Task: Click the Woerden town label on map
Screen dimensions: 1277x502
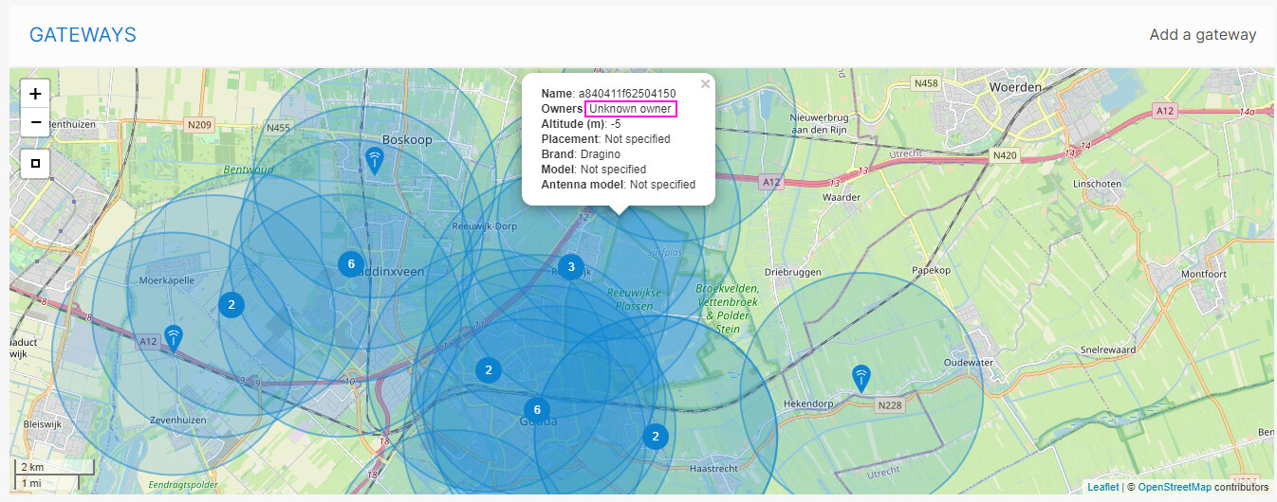Action: coord(1015,86)
